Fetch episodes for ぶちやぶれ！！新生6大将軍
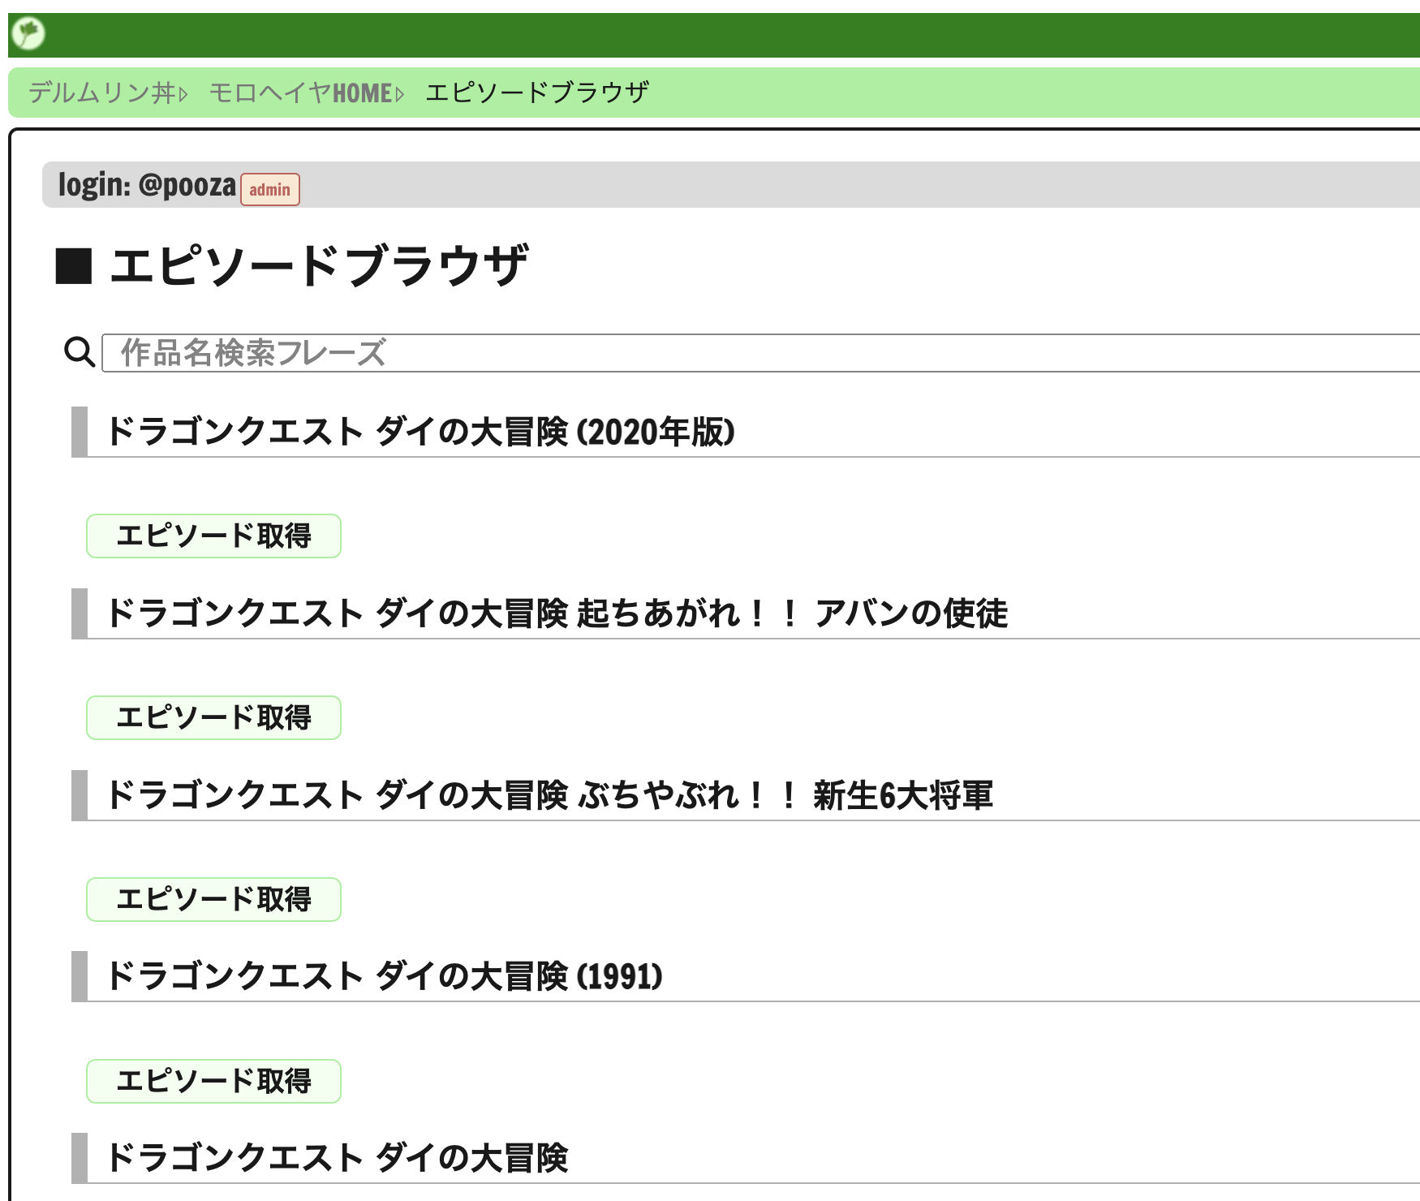This screenshot has width=1420, height=1201. coord(213,899)
